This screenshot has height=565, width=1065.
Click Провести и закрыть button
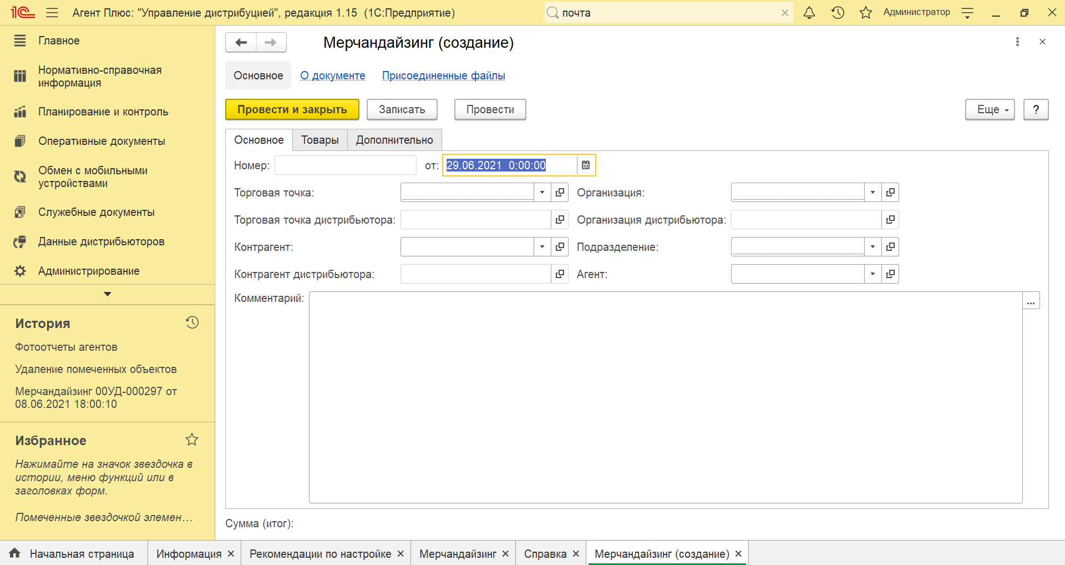click(292, 109)
